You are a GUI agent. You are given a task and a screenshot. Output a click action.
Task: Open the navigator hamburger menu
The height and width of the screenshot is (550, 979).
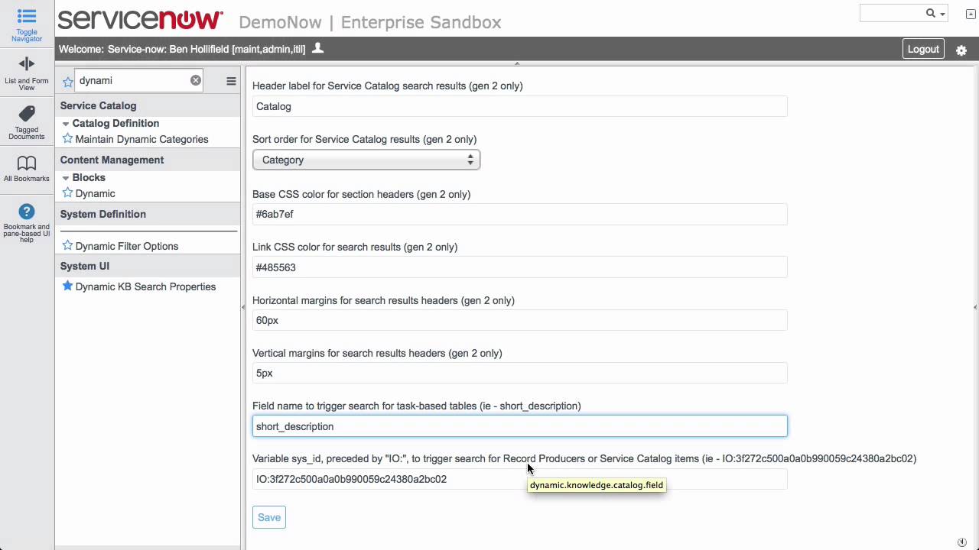click(x=231, y=80)
